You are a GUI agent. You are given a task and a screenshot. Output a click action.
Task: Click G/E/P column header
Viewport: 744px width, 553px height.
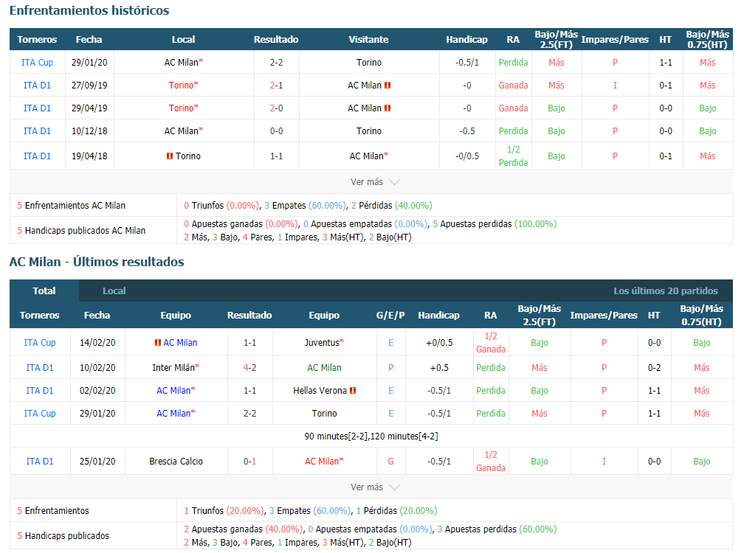390,315
